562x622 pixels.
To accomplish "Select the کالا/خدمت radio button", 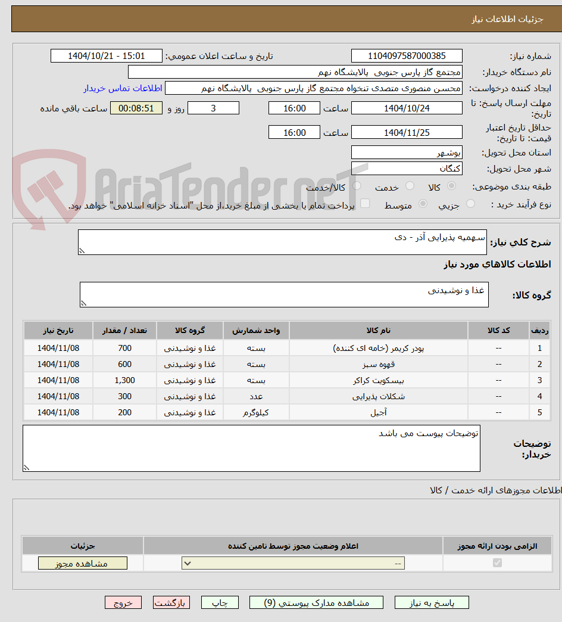I will click(357, 186).
